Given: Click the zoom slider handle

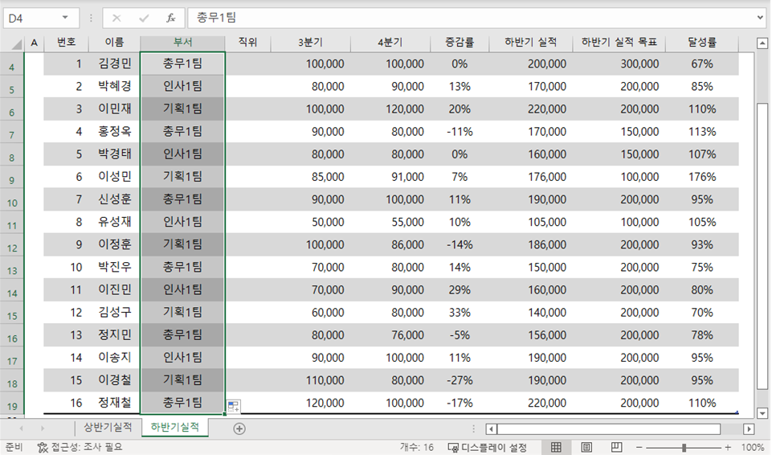Looking at the screenshot, I should click(x=684, y=447).
